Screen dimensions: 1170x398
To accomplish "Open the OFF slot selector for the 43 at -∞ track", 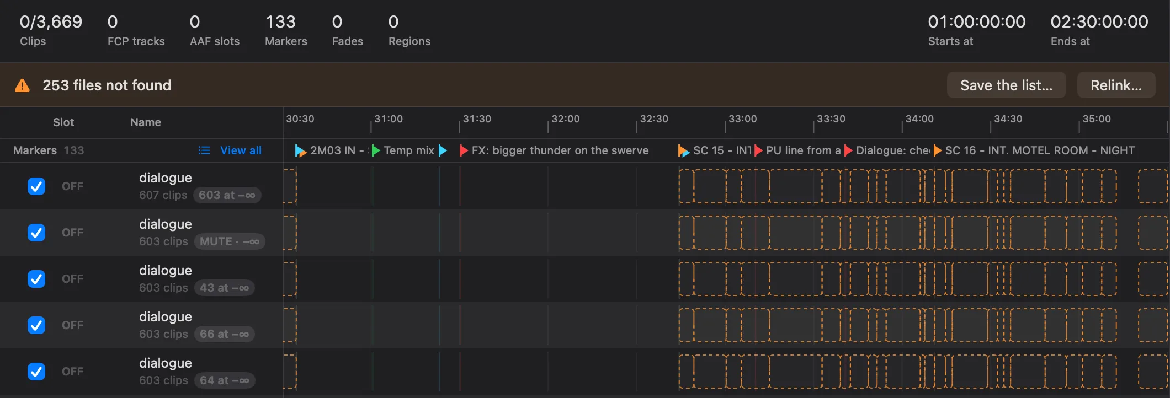I will pyautogui.click(x=72, y=279).
